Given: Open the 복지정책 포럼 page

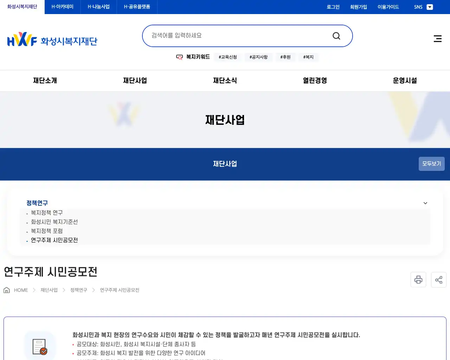Looking at the screenshot, I should pyautogui.click(x=46, y=231).
